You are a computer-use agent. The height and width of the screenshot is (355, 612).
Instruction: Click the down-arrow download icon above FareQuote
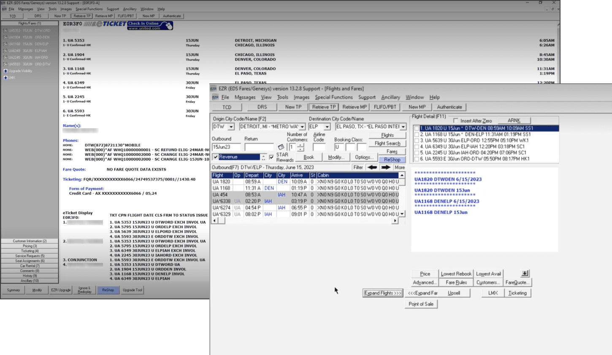[525, 274]
